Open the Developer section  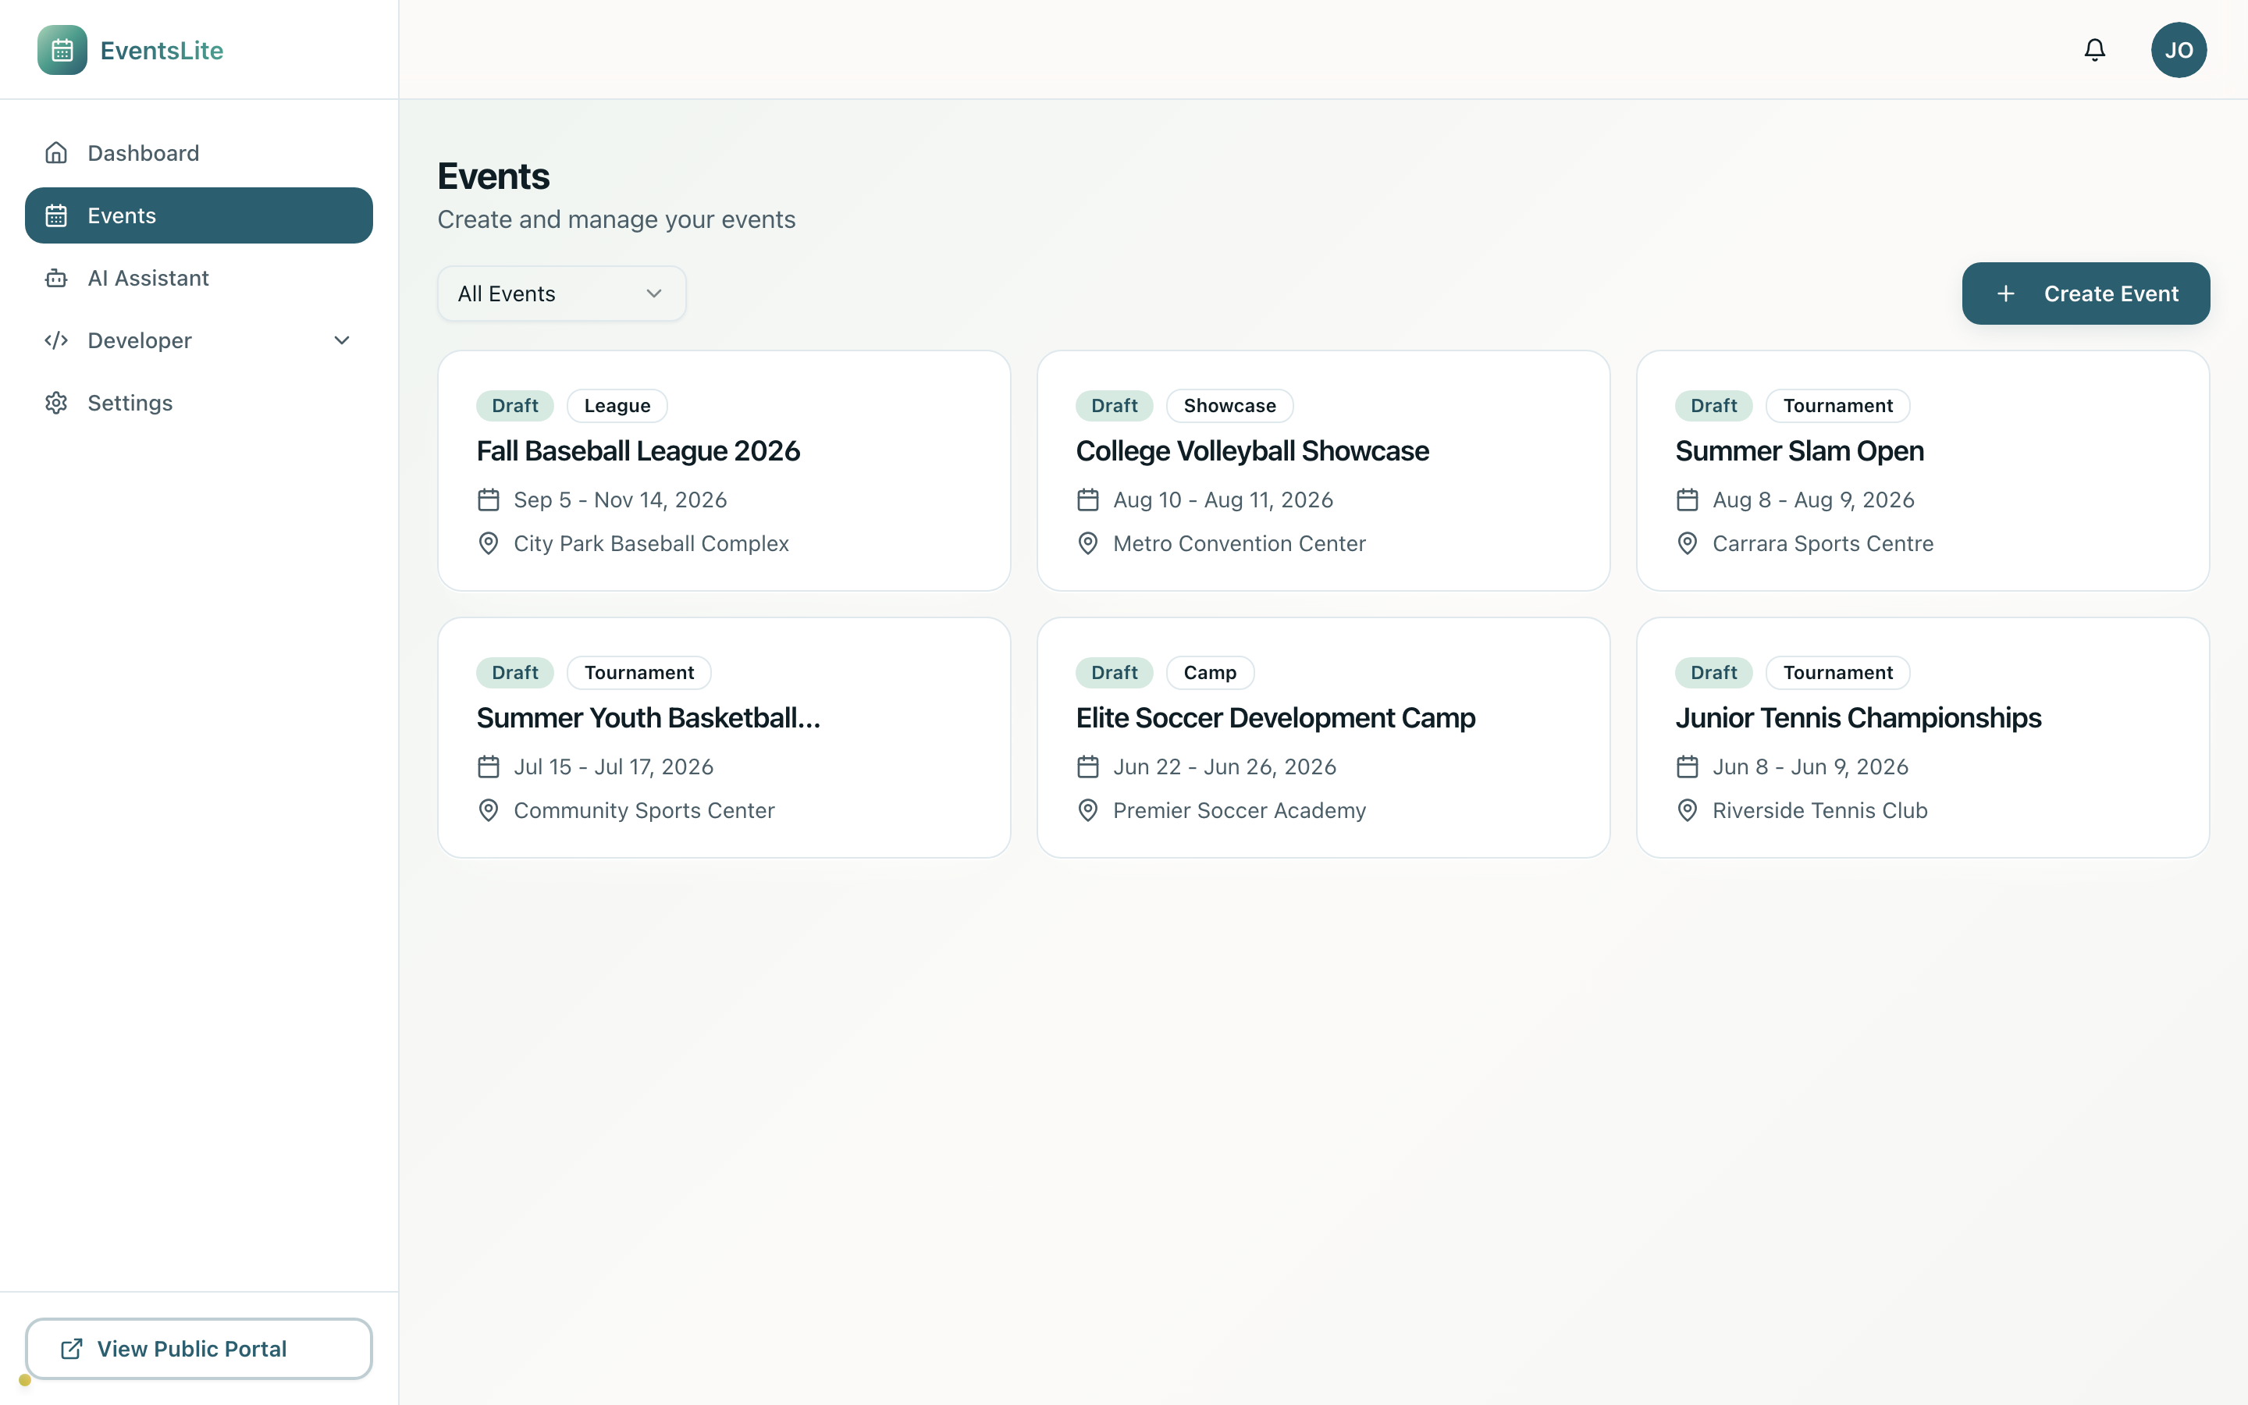(199, 340)
